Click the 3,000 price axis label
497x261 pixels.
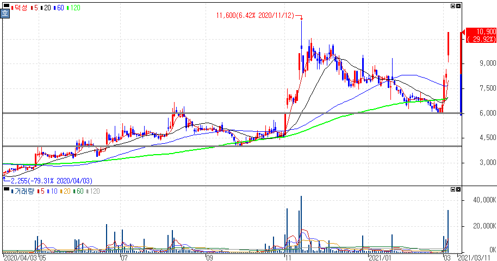click(488, 162)
